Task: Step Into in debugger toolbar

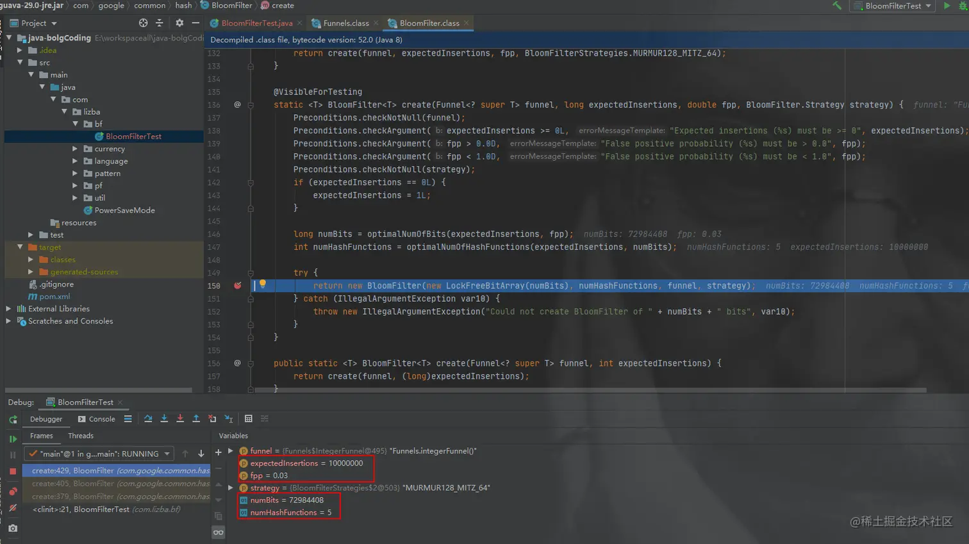Action: (164, 419)
